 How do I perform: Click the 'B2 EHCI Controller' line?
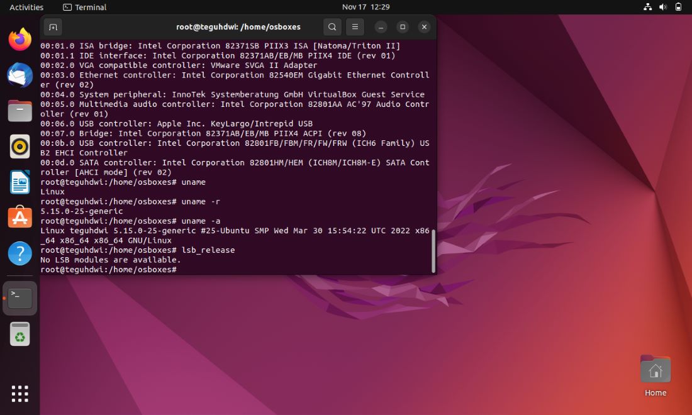(84, 153)
